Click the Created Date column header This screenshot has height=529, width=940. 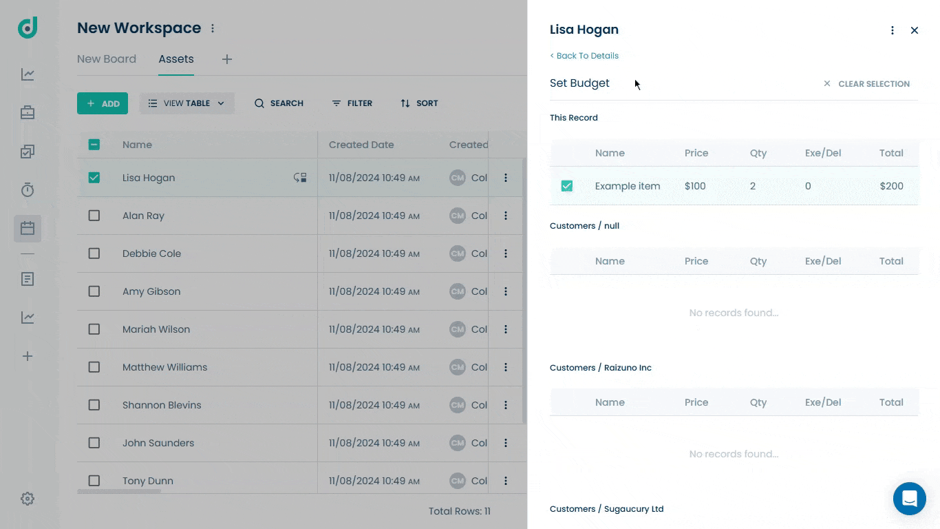[x=361, y=145]
